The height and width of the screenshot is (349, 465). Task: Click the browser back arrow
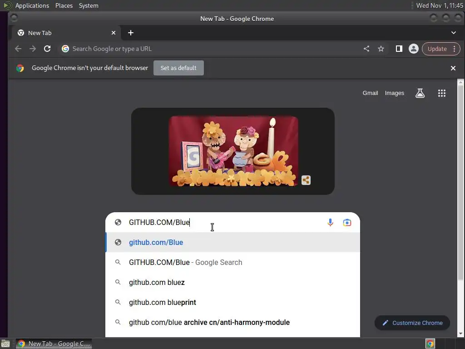tap(18, 49)
